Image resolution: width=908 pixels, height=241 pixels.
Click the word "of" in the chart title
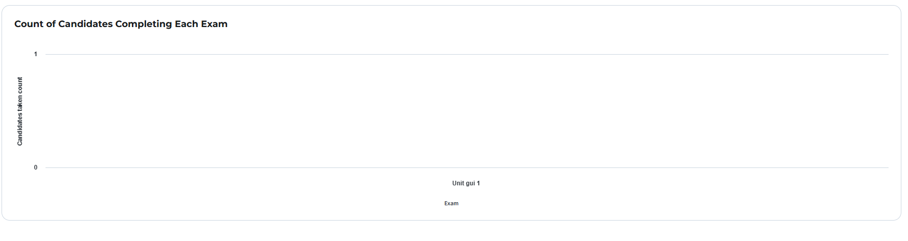(51, 24)
